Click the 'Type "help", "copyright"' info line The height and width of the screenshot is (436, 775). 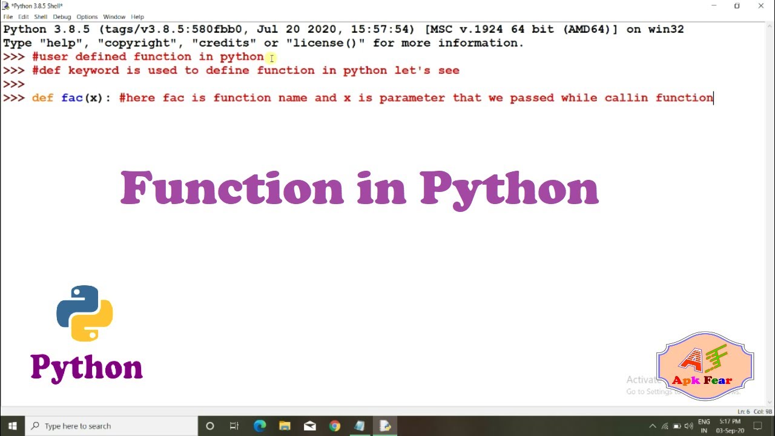coord(263,43)
